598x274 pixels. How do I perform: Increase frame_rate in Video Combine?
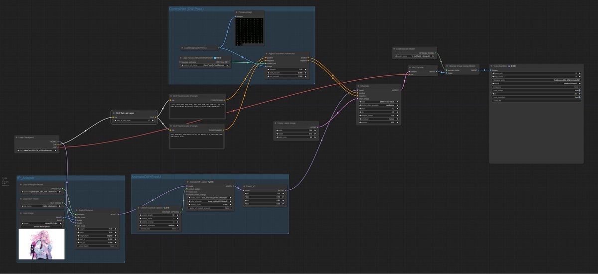point(580,73)
